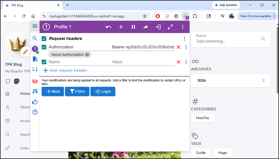Click the share profile arrow icon

[x=146, y=27]
